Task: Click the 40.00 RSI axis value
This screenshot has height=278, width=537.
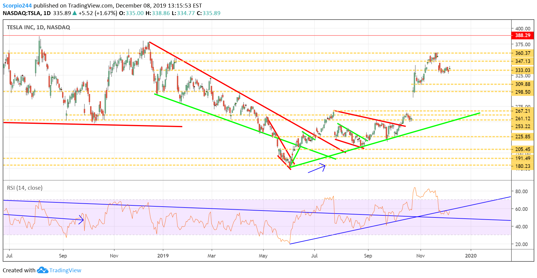Action: click(521, 226)
